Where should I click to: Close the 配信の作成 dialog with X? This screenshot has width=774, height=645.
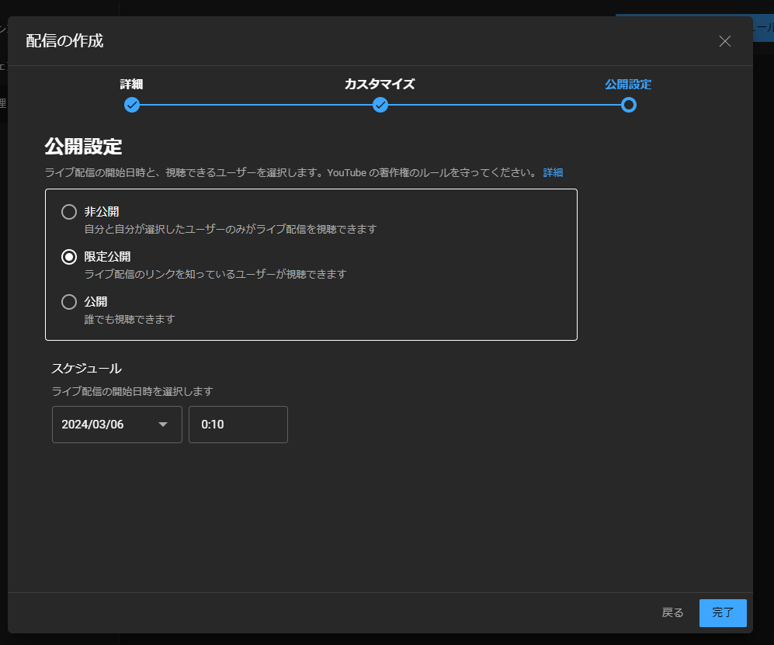(724, 42)
